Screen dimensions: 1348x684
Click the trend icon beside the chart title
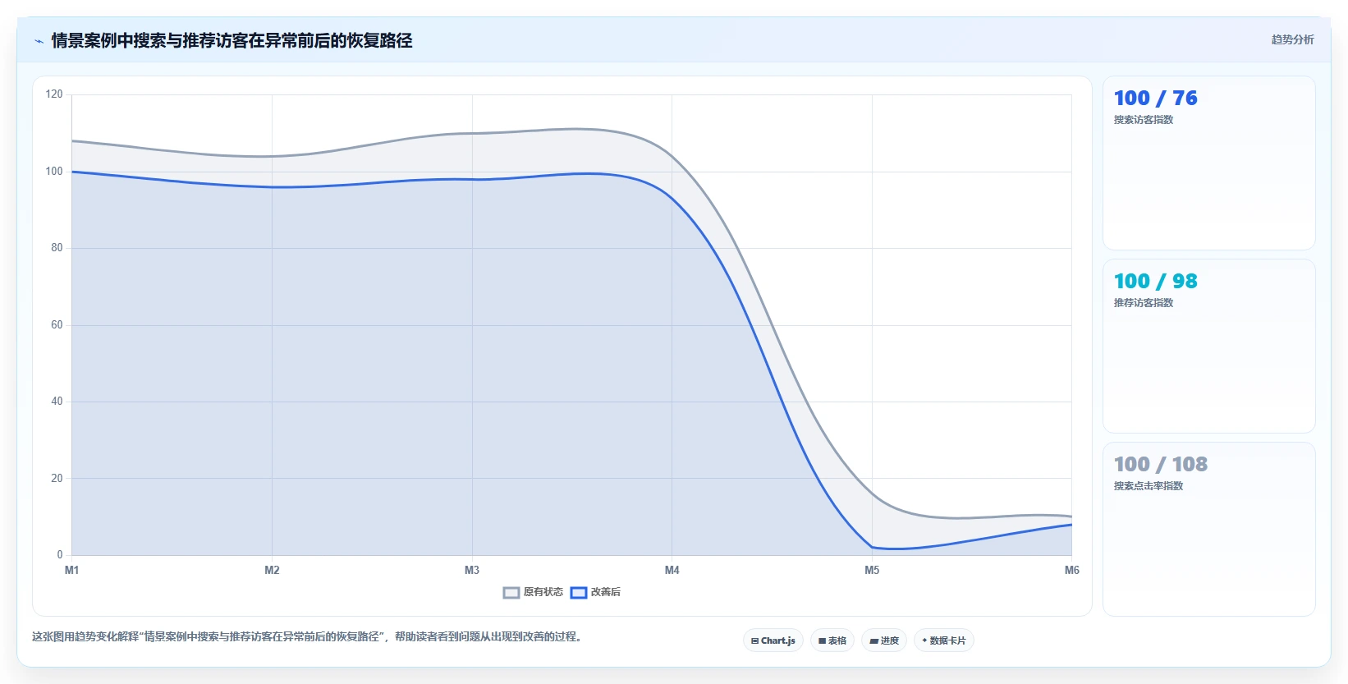tap(39, 41)
